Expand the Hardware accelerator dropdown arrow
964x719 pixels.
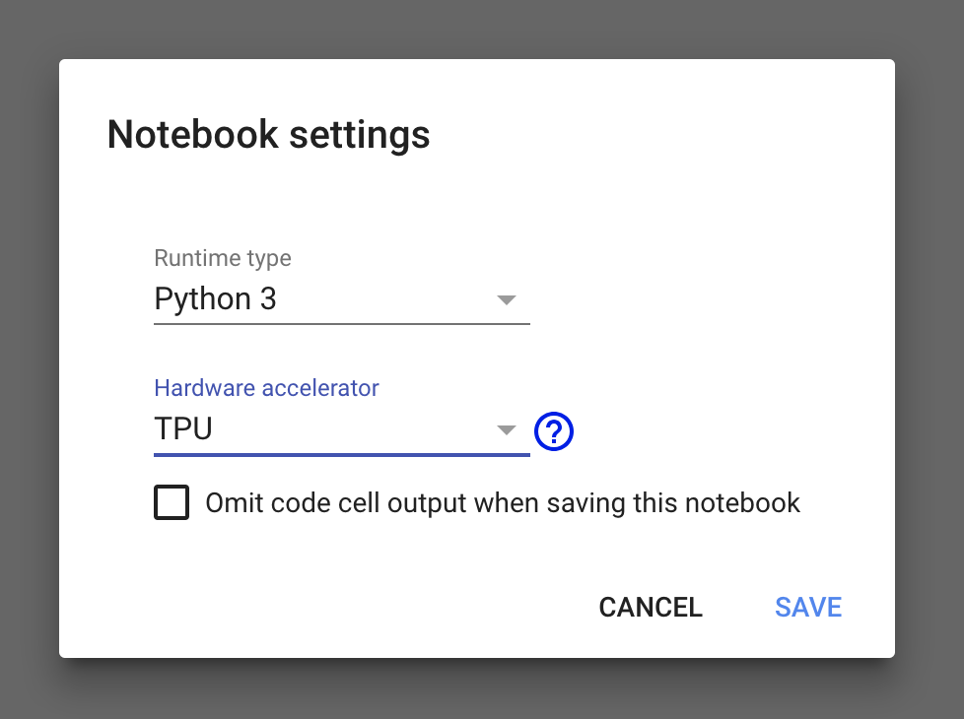pyautogui.click(x=506, y=430)
